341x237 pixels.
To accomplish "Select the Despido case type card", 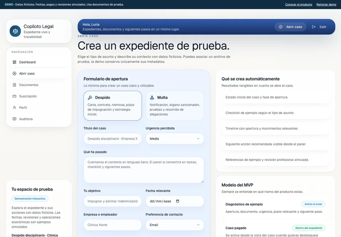I will (113, 106).
